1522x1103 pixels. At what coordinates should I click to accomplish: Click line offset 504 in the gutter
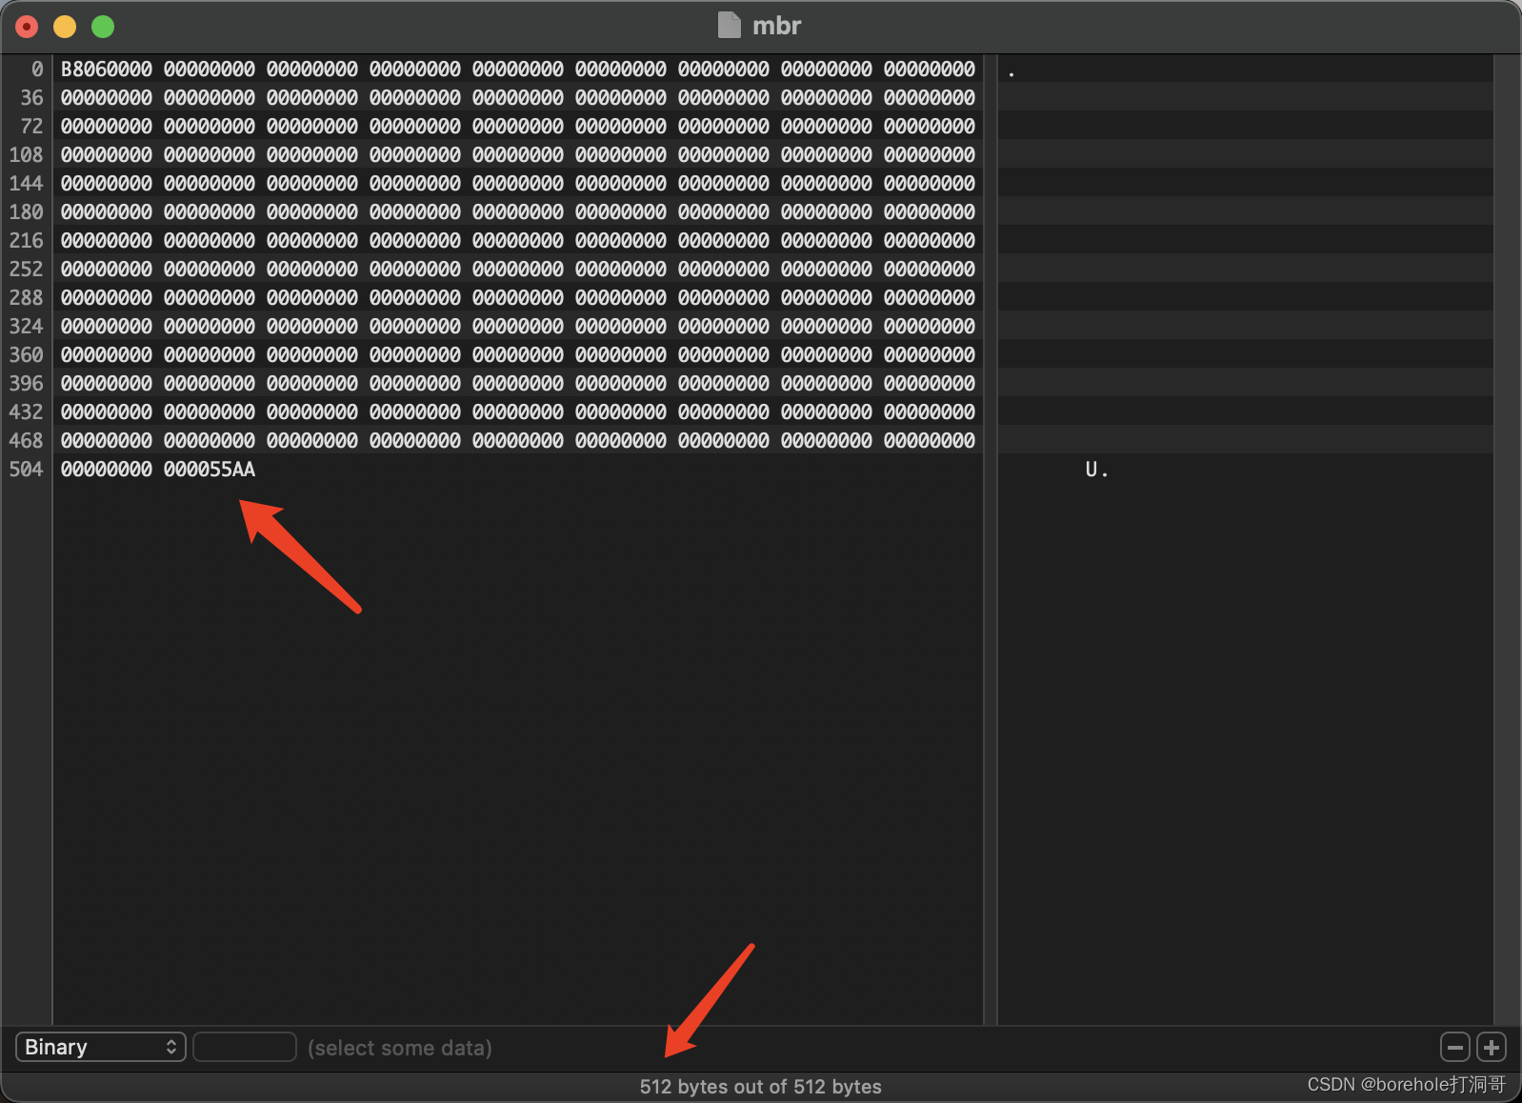pyautogui.click(x=27, y=470)
